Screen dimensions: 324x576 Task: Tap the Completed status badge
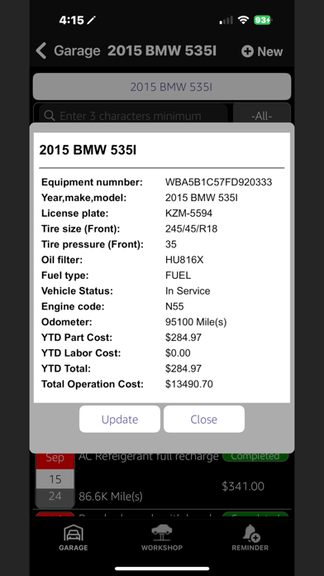[x=255, y=457]
